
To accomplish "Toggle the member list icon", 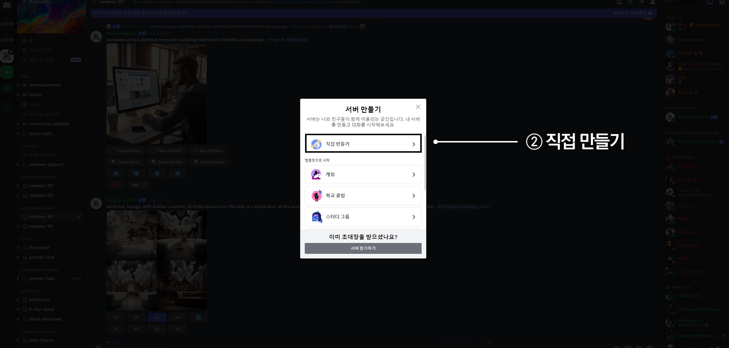I will [653, 2].
